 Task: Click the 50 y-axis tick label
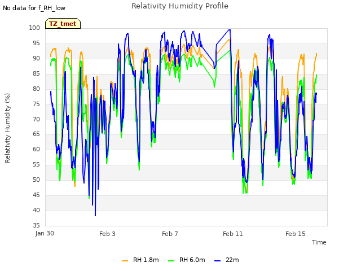tap(36, 180)
